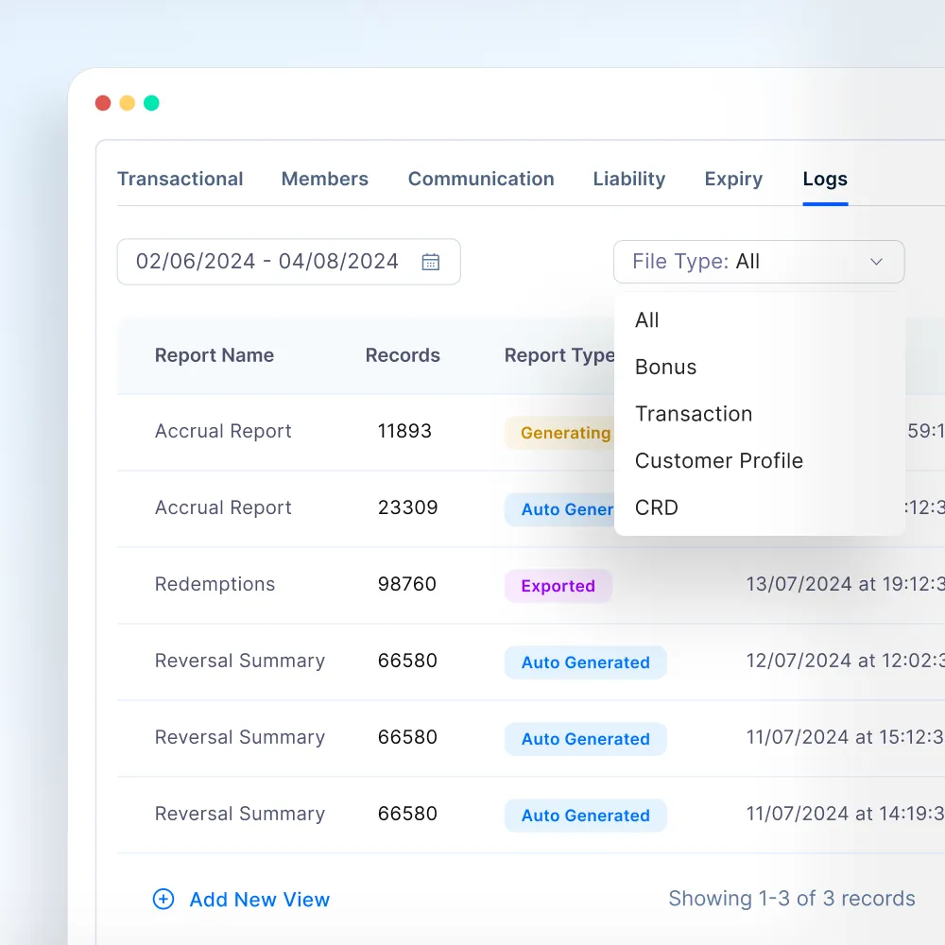Switch to the Members tab
This screenshot has height=945, width=945.
click(324, 179)
